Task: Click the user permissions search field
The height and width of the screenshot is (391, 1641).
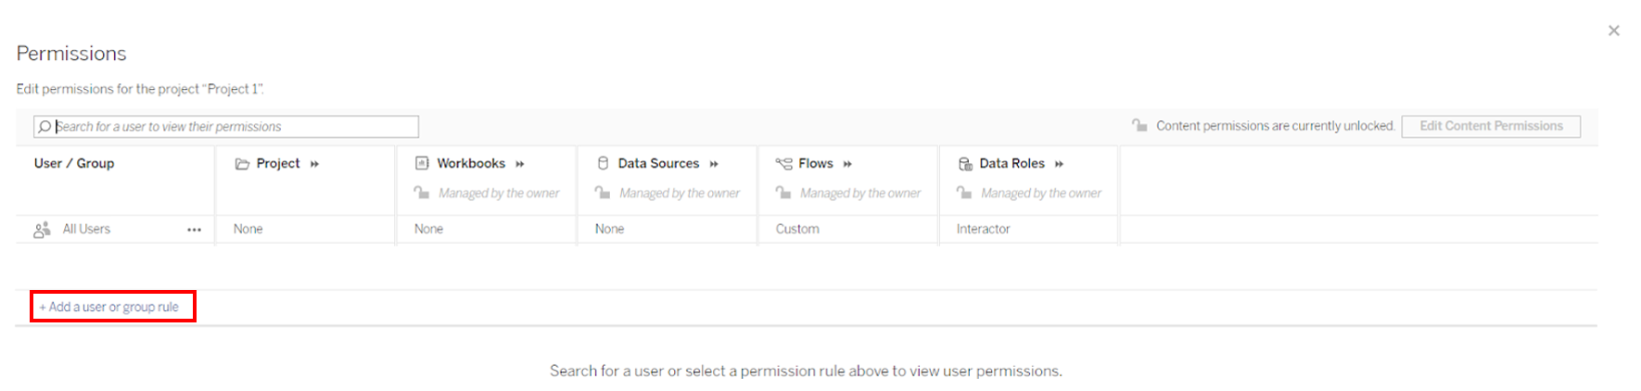Action: pos(232,127)
